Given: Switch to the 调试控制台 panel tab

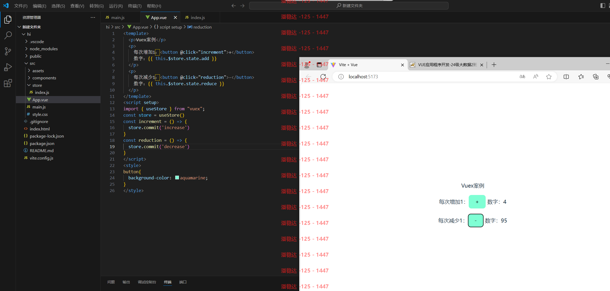Looking at the screenshot, I should (147, 282).
